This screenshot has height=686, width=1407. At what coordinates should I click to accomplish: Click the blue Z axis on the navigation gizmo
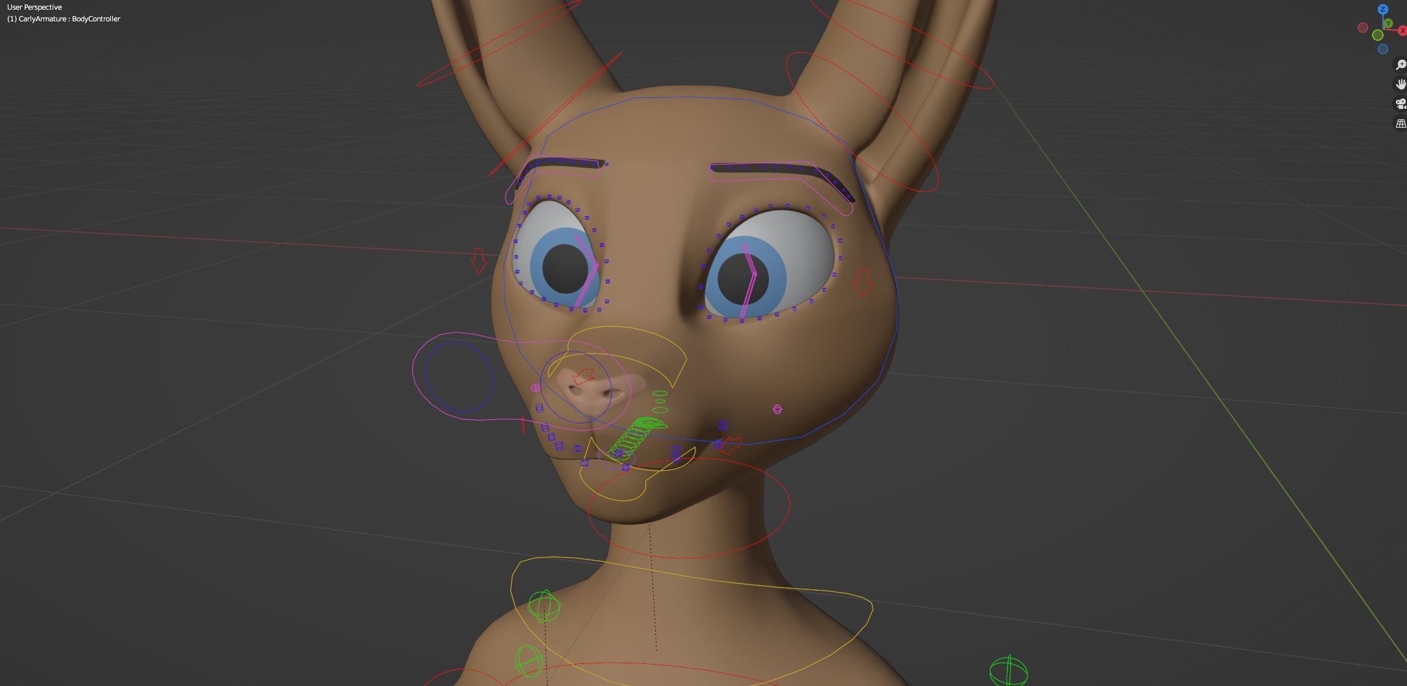(1383, 9)
